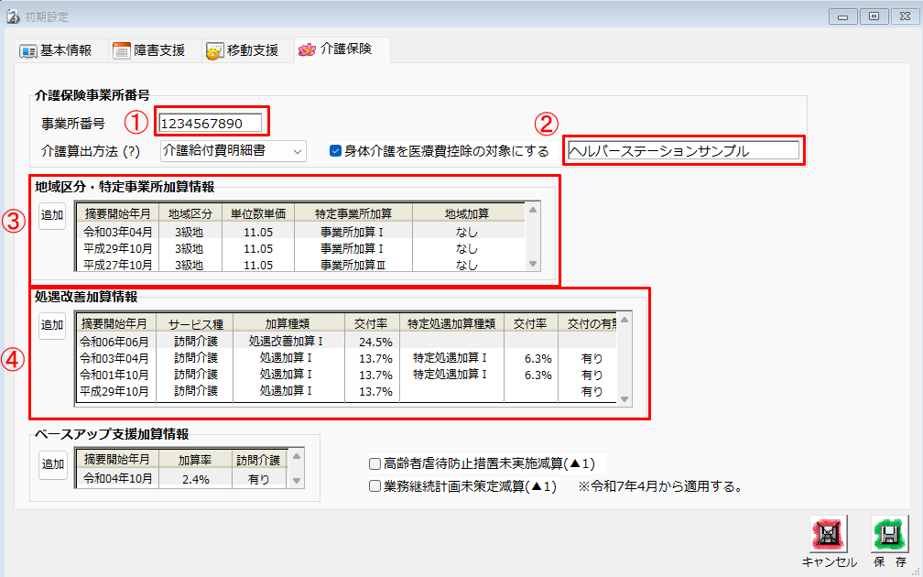923x577 pixels.
Task: Toggle 身体介護を医療費控除の対象にする checkbox
Action: point(335,151)
